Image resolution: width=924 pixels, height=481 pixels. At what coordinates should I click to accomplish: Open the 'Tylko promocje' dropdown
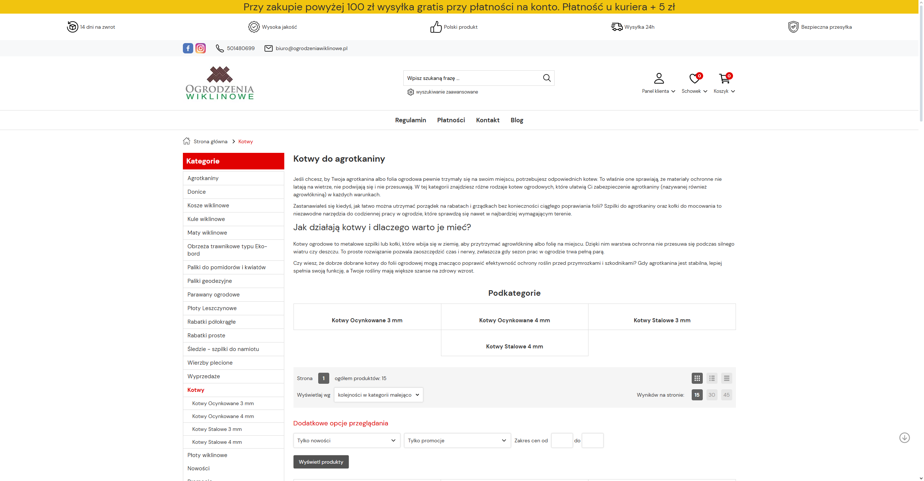pyautogui.click(x=456, y=440)
